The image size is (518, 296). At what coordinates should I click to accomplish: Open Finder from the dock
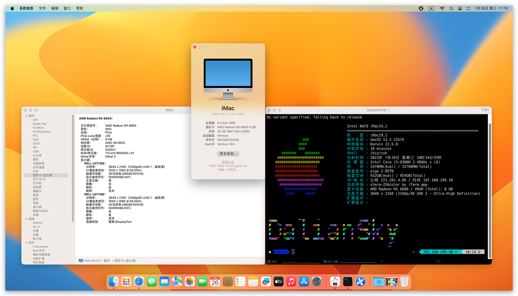[114, 282]
